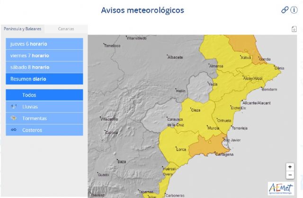Zoom out the map with minus button
303x198 pixels.
(x=290, y=175)
